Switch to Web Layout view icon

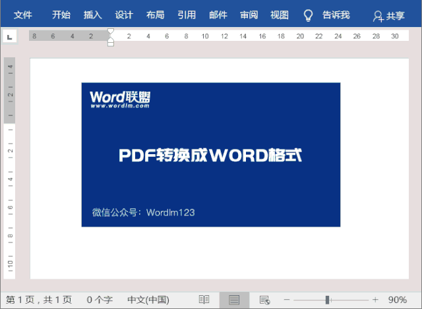pos(264,300)
